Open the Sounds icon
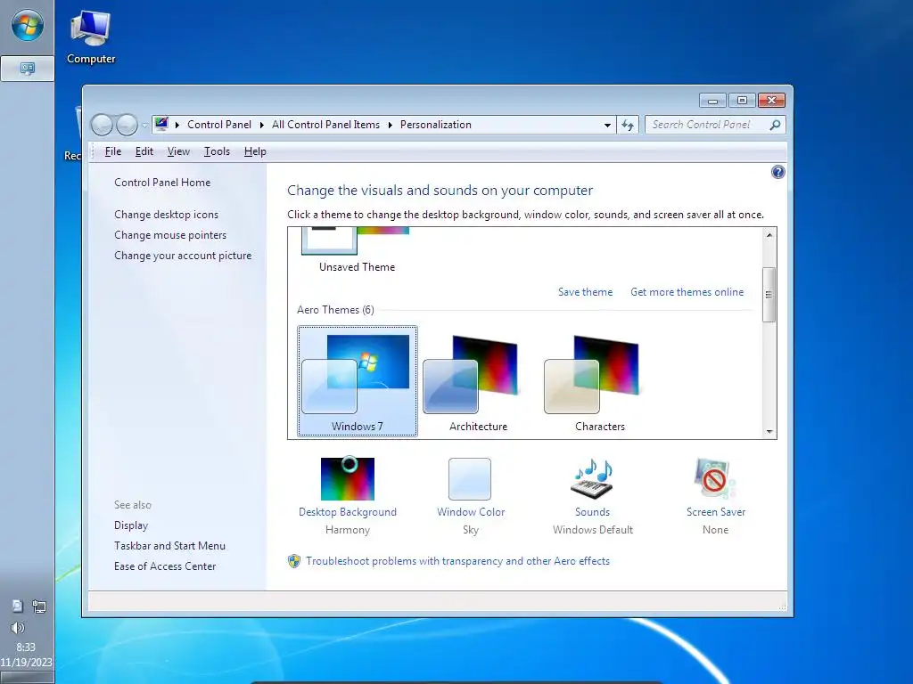This screenshot has width=913, height=684. (592, 478)
